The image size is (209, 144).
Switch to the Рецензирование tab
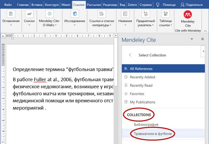pos(110,5)
